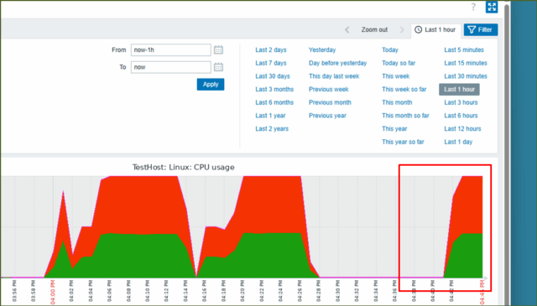Image resolution: width=537 pixels, height=306 pixels.
Task: Set range to Last 30 minutes
Action: [x=466, y=76]
